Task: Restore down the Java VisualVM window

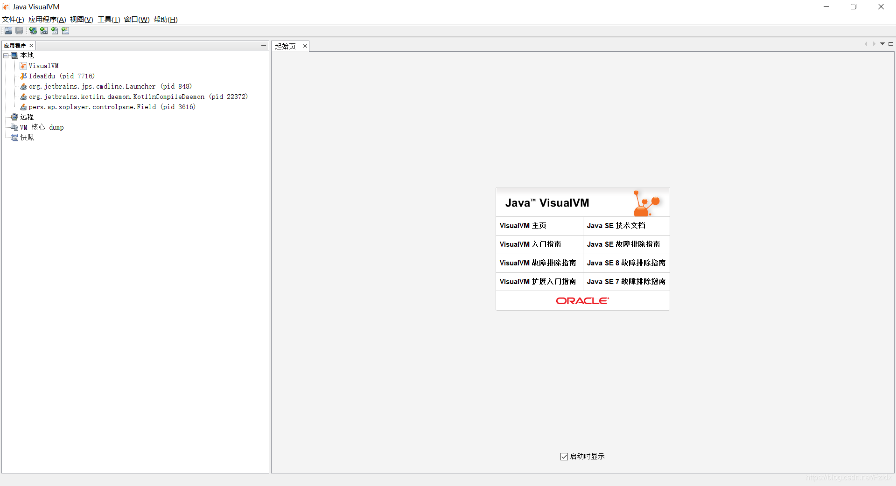Action: click(854, 7)
